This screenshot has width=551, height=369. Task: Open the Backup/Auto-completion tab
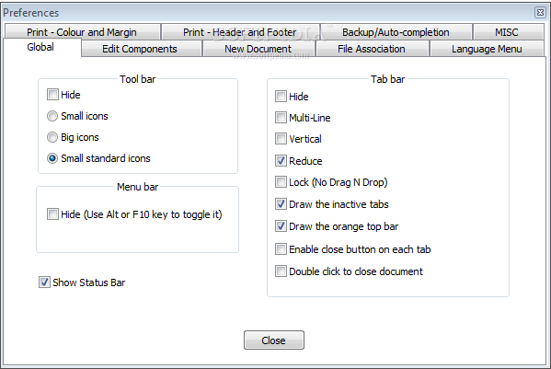[x=396, y=32]
